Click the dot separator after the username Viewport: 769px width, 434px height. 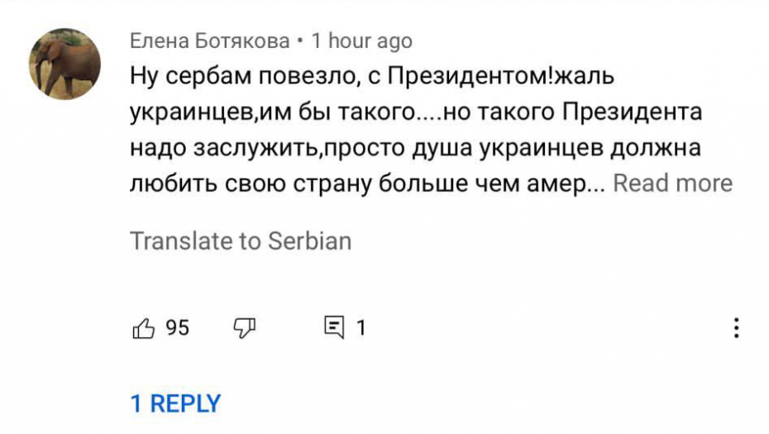300,41
